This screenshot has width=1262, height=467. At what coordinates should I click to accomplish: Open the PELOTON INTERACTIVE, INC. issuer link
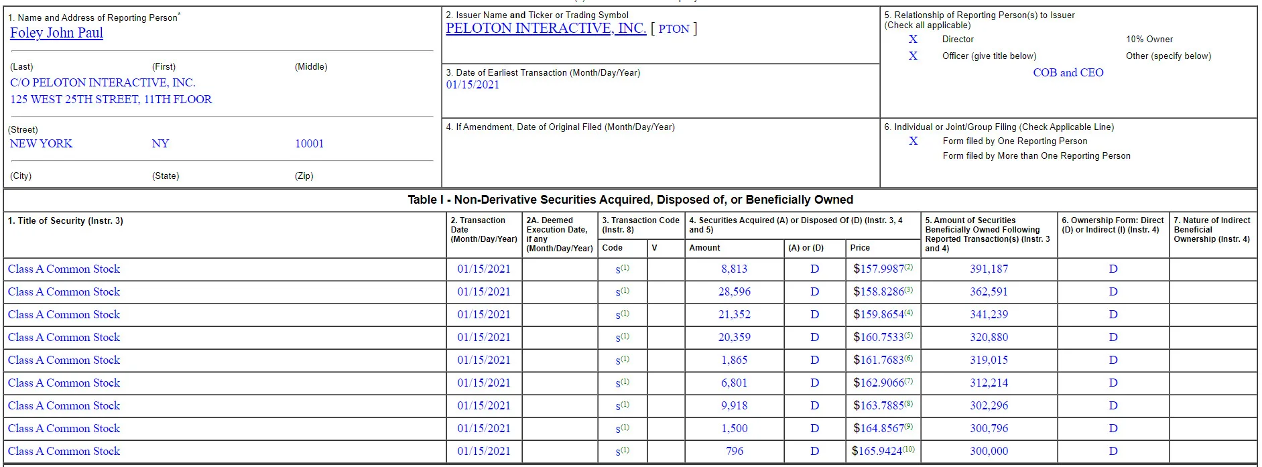tap(546, 28)
